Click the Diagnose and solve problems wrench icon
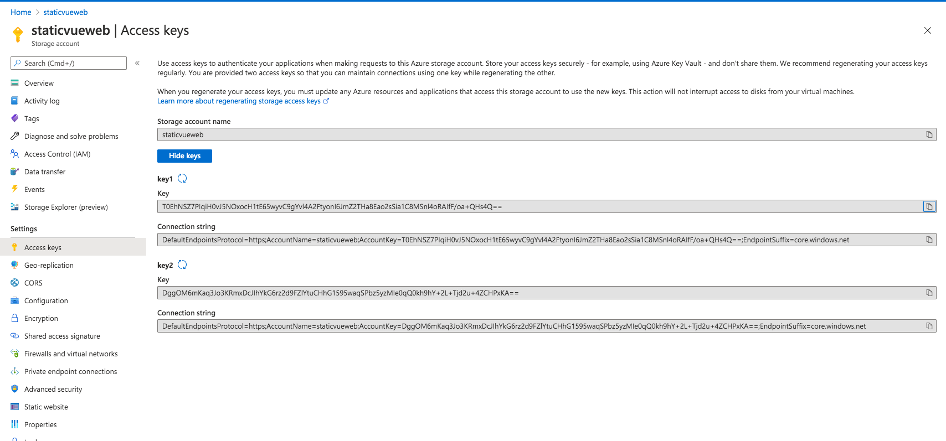This screenshot has height=441, width=946. (15, 136)
